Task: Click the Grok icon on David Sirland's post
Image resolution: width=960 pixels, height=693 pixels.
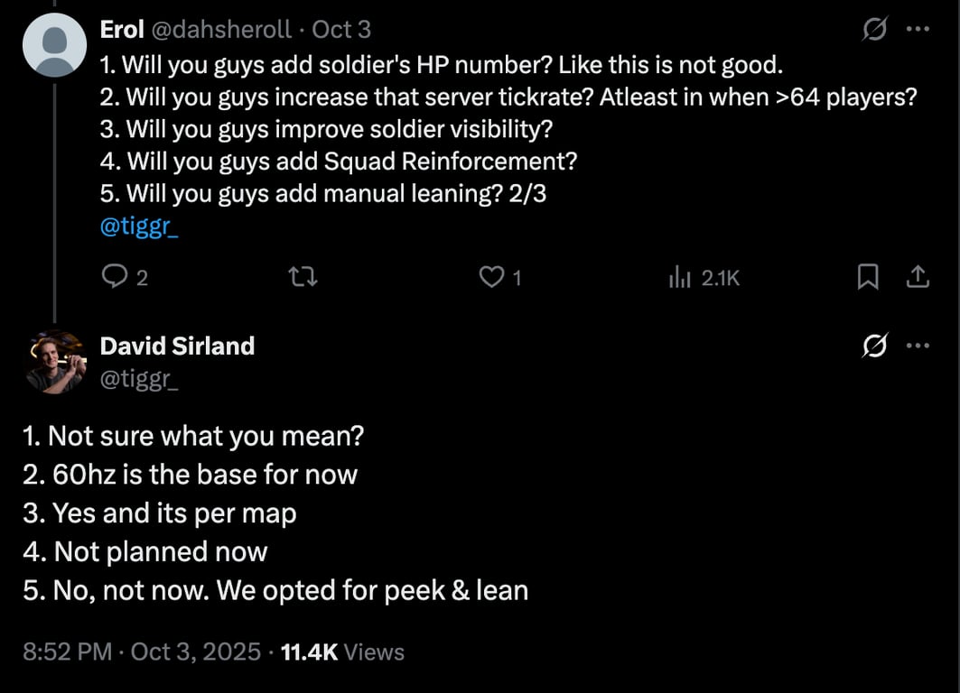Action: (874, 346)
